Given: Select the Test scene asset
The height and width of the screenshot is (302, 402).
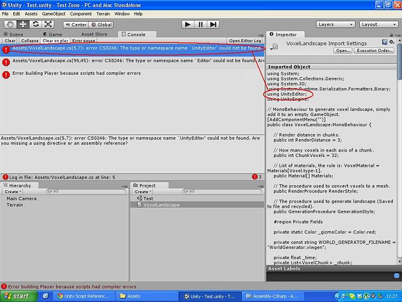Looking at the screenshot, I should (x=197, y=198).
